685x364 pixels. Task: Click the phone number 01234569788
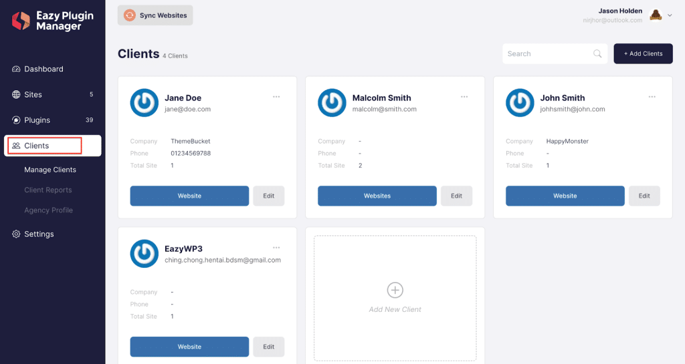pos(191,154)
